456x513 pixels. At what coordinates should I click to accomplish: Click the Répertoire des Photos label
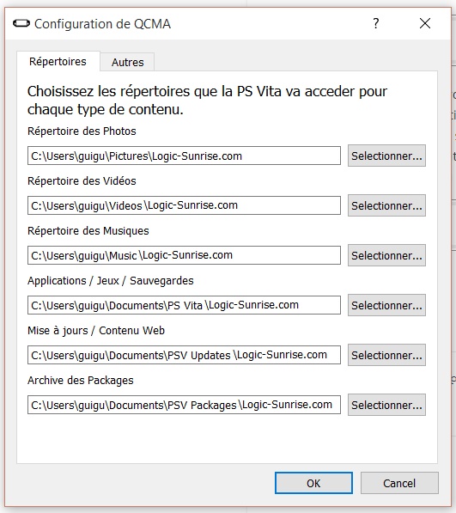pyautogui.click(x=82, y=131)
